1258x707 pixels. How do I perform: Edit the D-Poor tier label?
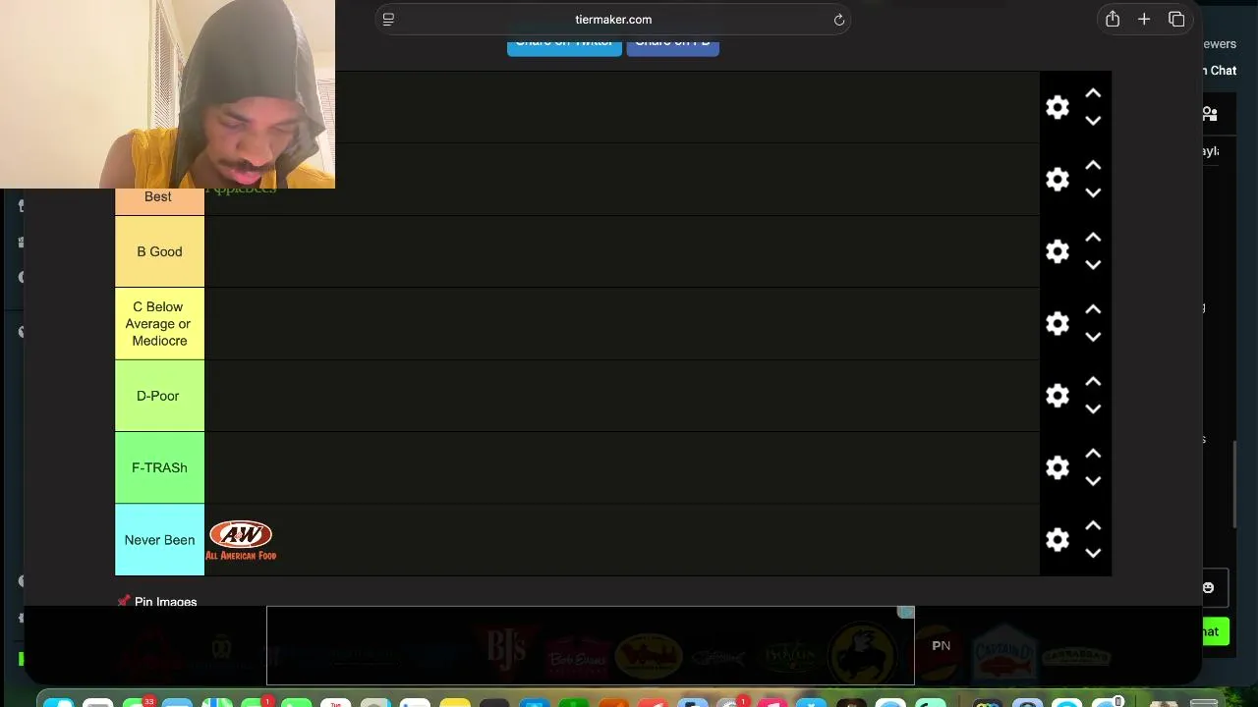click(160, 396)
